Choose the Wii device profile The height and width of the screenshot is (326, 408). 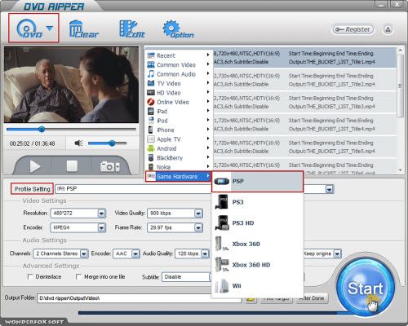tap(257, 285)
